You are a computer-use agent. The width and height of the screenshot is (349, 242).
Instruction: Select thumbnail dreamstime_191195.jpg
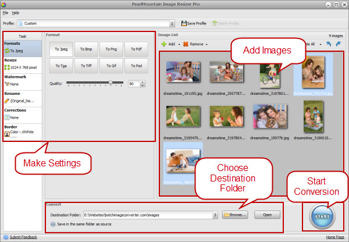pyautogui.click(x=183, y=72)
